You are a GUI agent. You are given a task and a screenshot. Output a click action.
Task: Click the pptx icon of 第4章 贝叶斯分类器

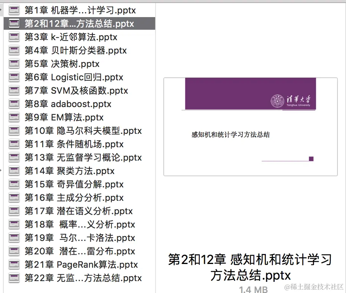click(14, 50)
